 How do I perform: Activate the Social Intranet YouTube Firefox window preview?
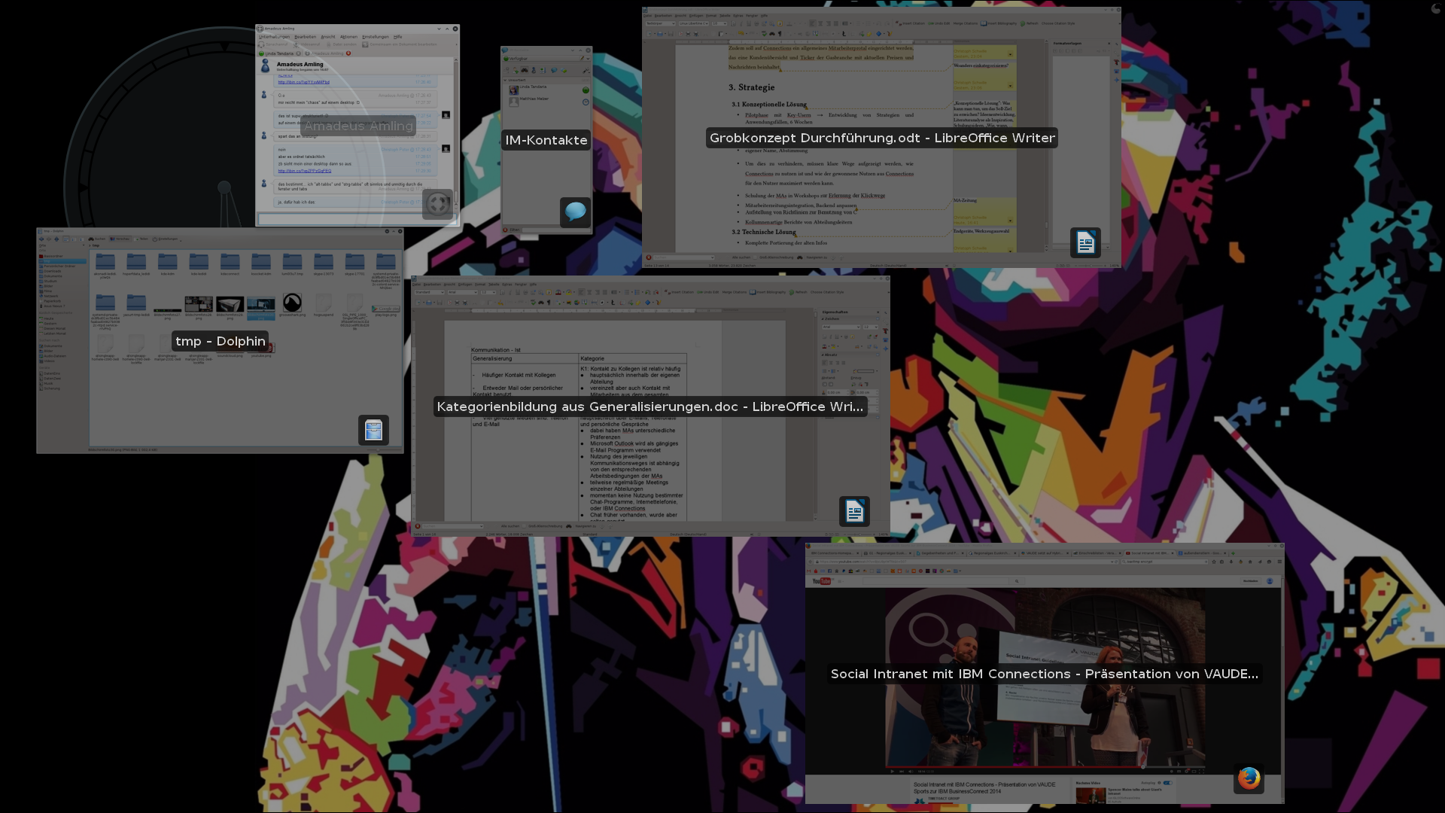pos(1045,674)
